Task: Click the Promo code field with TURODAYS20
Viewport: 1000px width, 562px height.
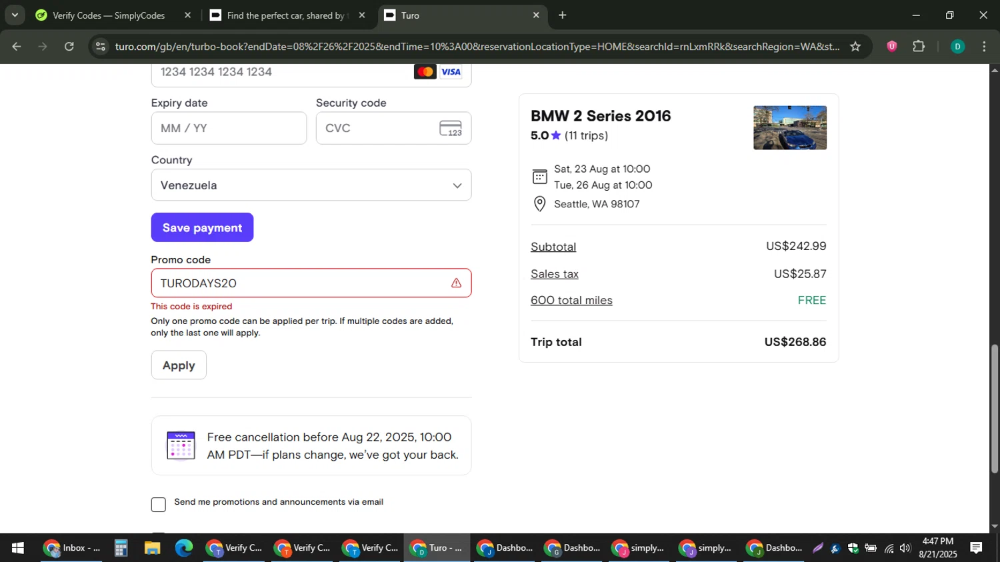Action: click(311, 283)
